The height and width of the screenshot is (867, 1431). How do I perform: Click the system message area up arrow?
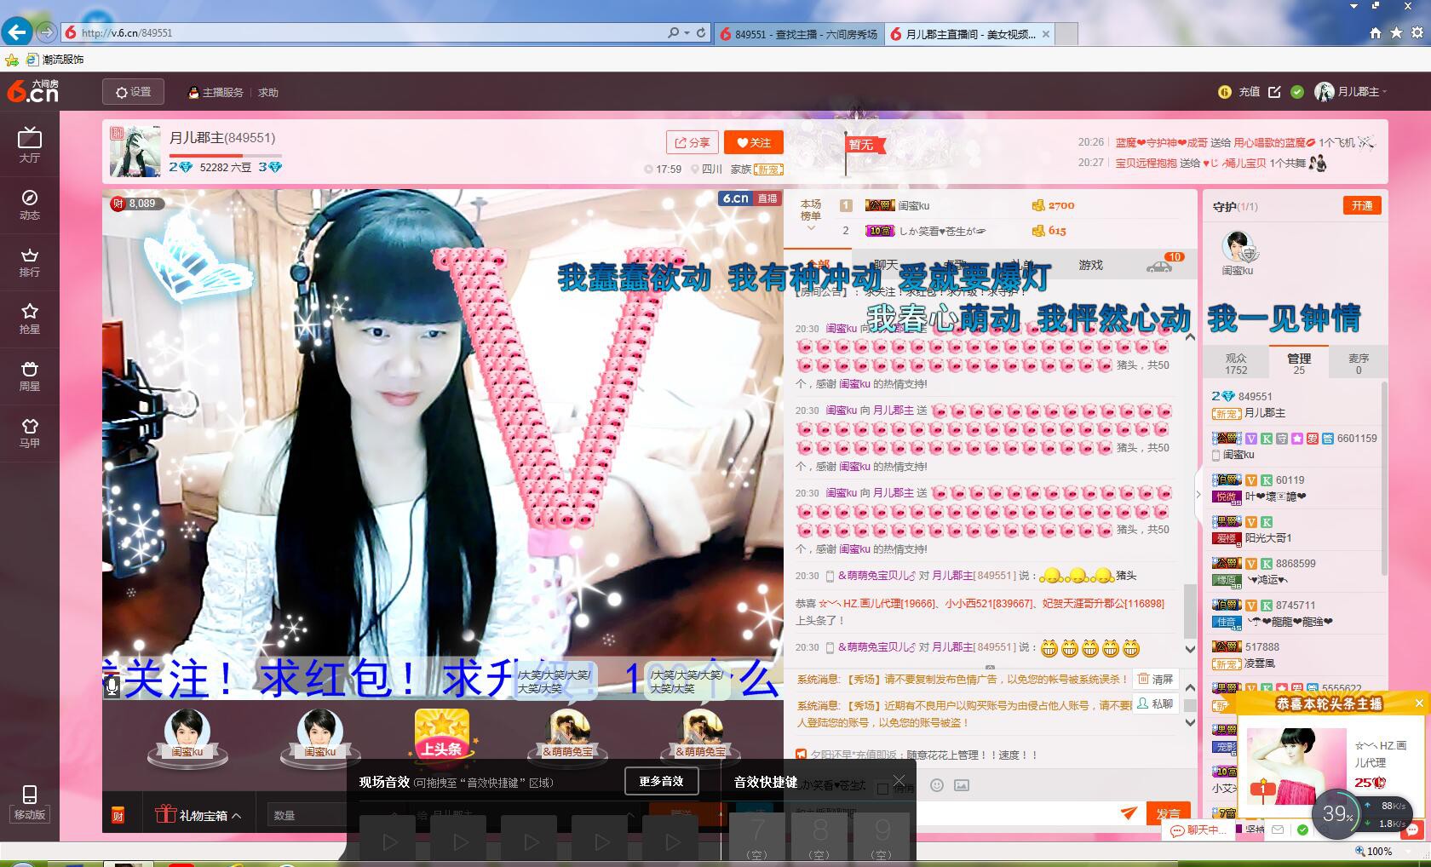click(1190, 687)
